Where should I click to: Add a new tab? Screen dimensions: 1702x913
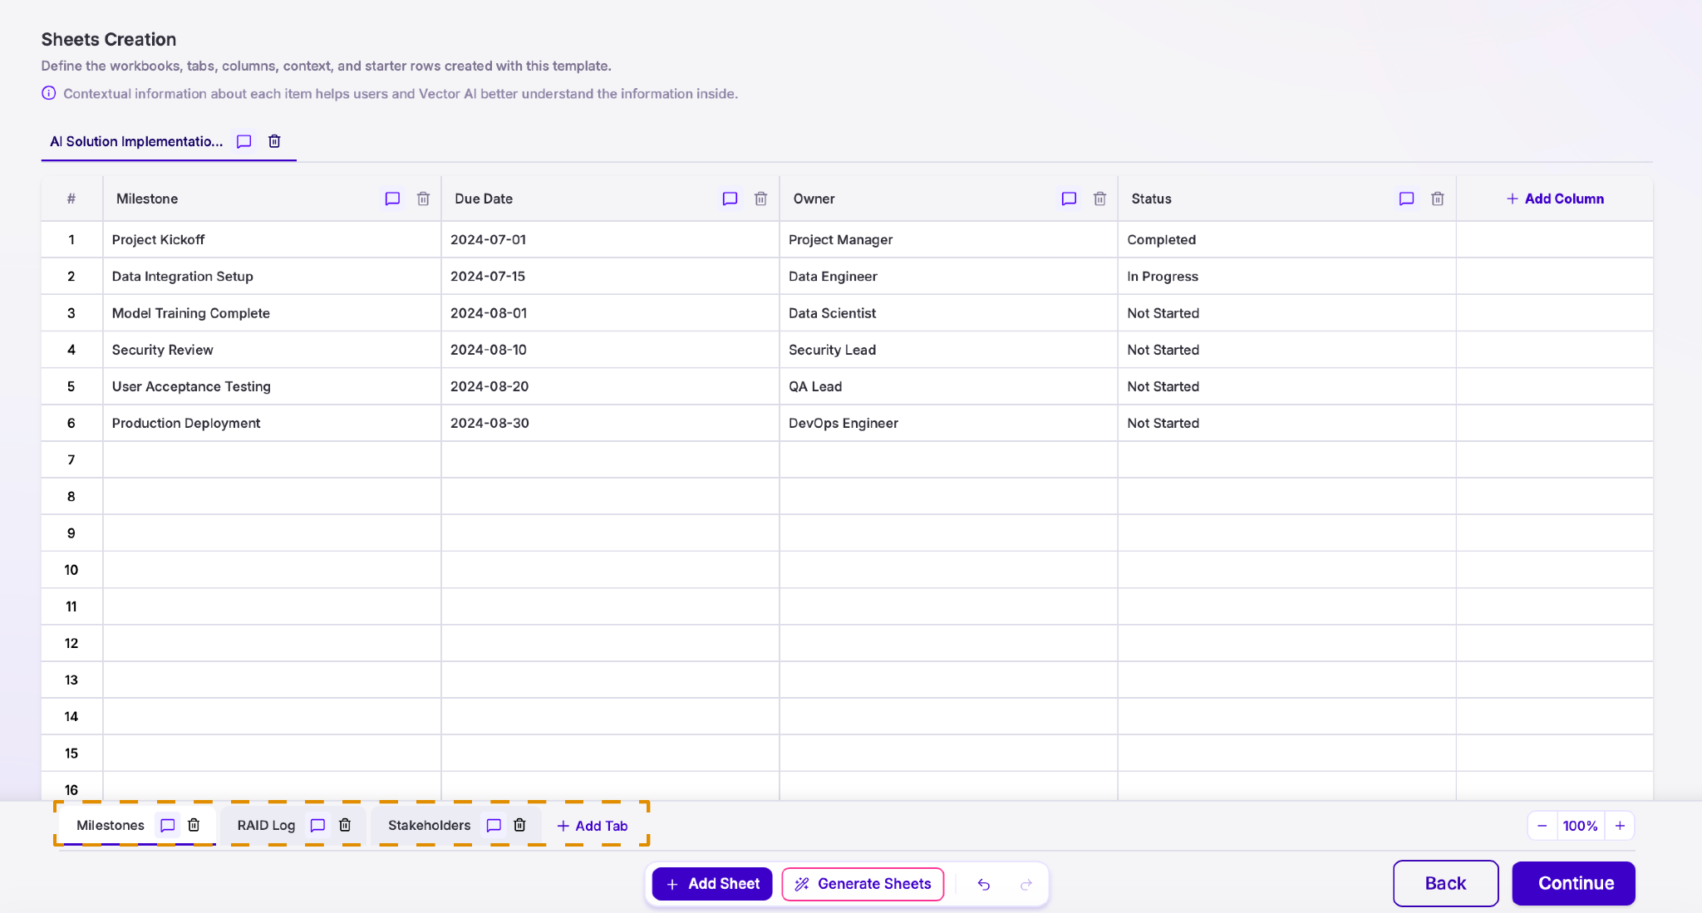click(x=592, y=826)
